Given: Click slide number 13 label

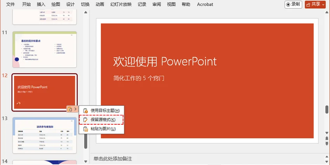Looking at the screenshot, I should (x=4, y=119).
